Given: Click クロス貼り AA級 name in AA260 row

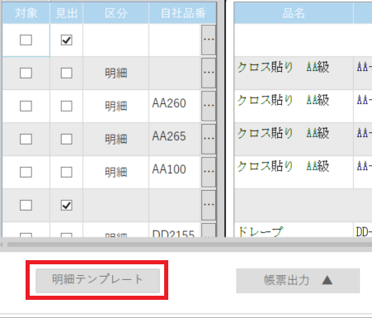Looking at the screenshot, I should [x=283, y=100].
